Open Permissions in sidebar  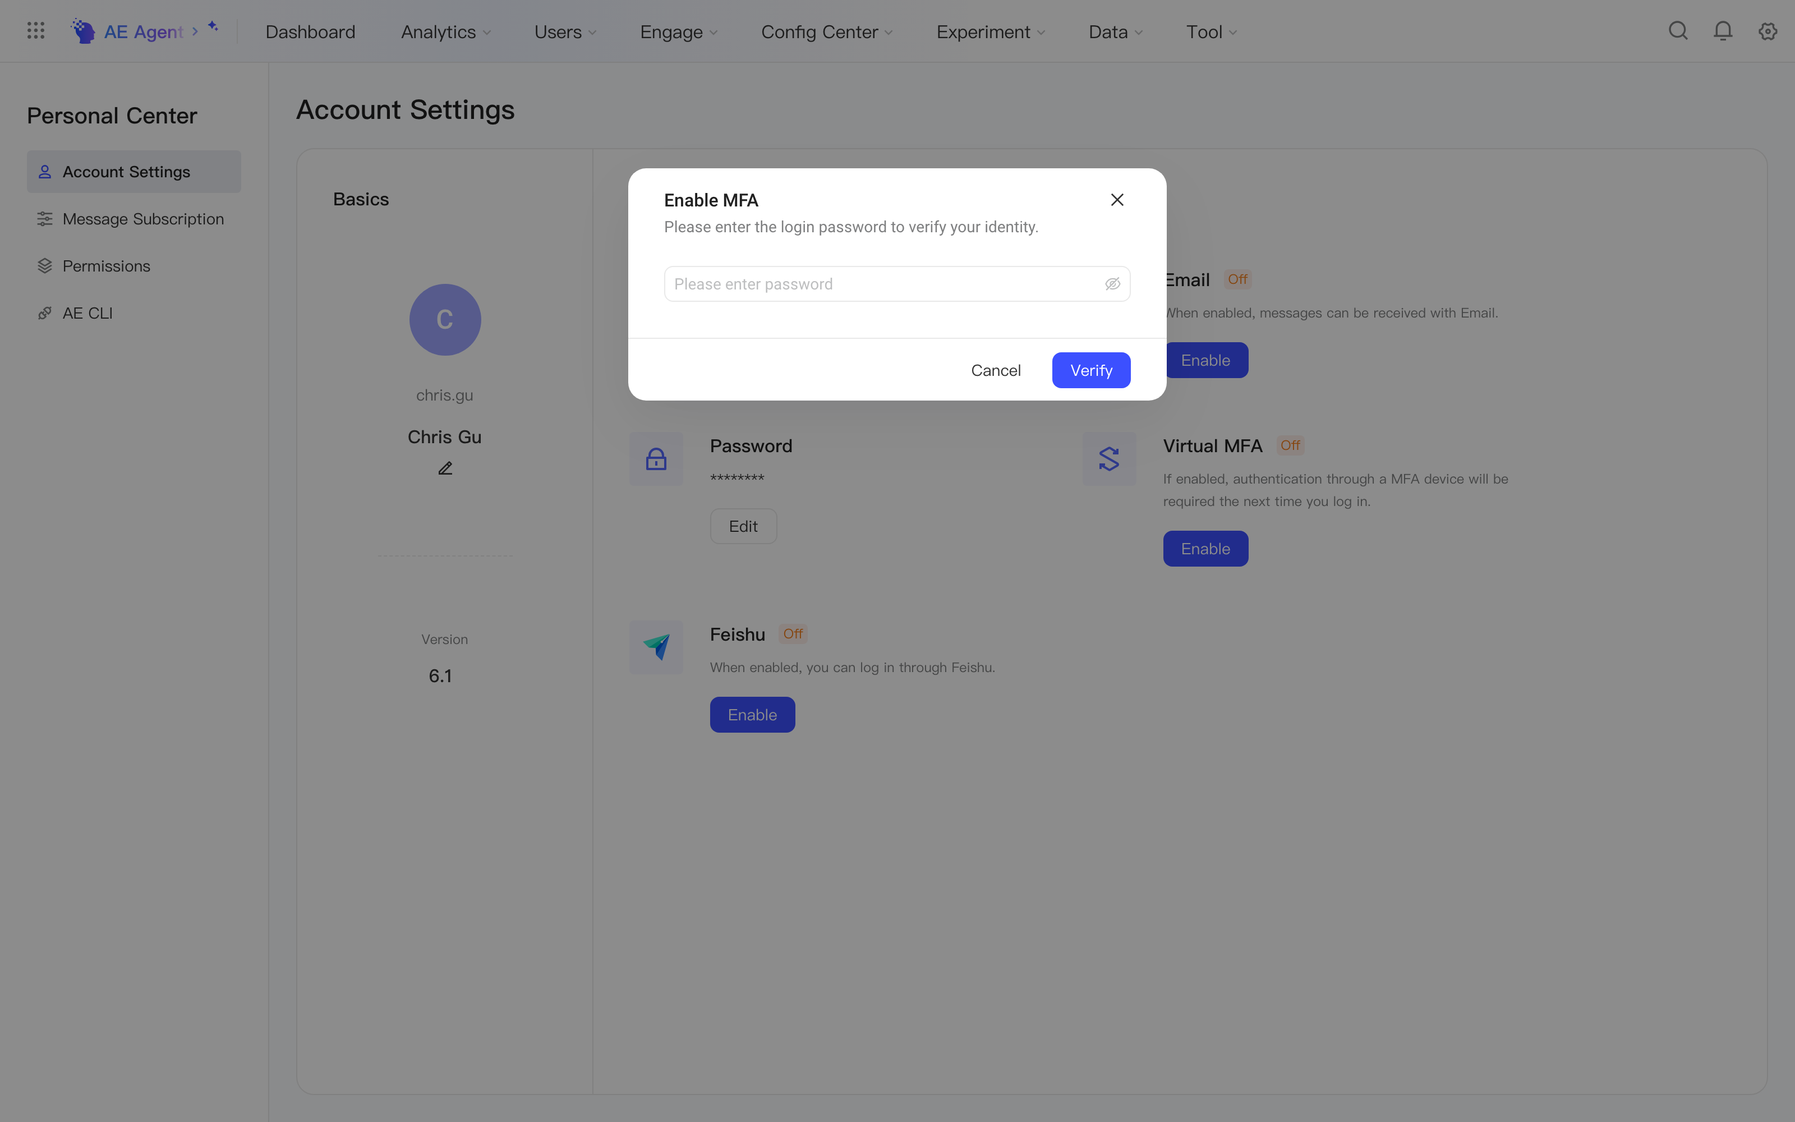point(134,266)
